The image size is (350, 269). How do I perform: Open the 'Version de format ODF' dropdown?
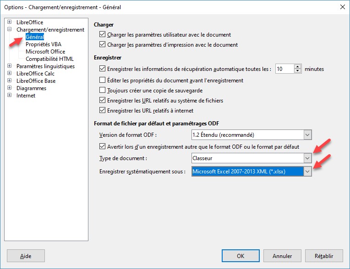tap(307, 135)
